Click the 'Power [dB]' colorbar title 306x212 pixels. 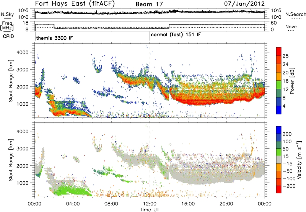[292, 81]
